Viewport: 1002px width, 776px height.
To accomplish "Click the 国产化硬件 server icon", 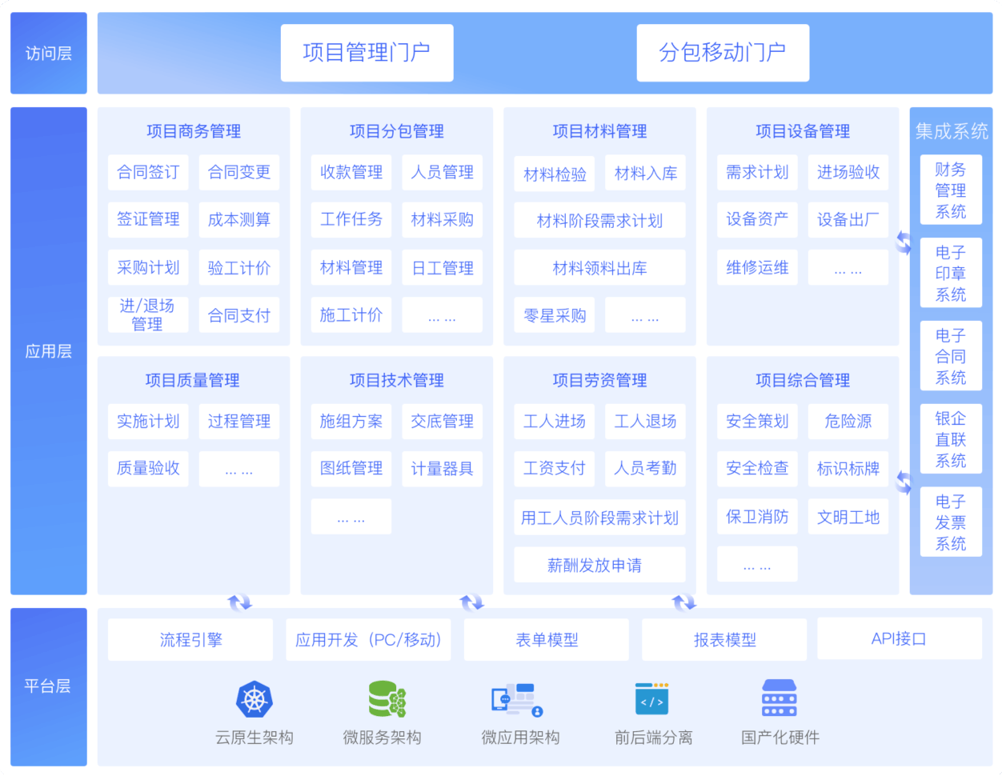I will [x=779, y=698].
